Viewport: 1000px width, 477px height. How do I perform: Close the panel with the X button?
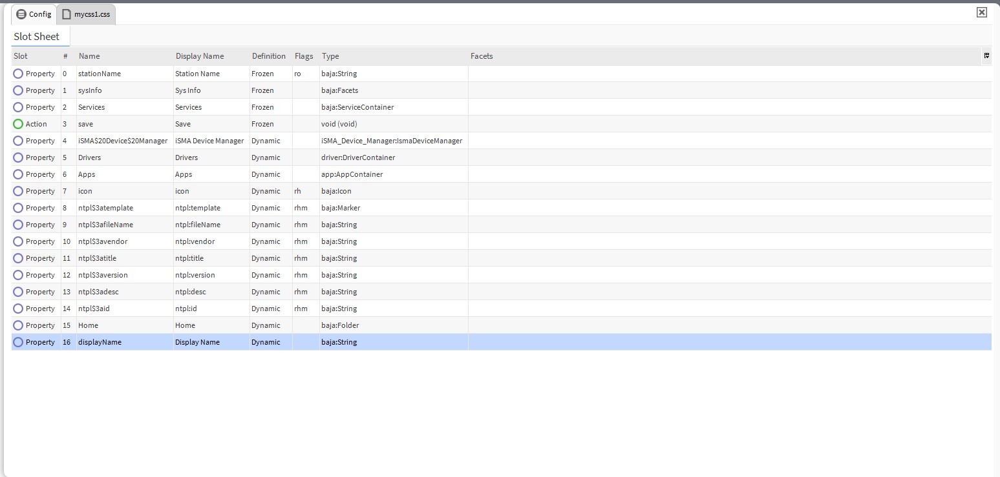tap(981, 12)
